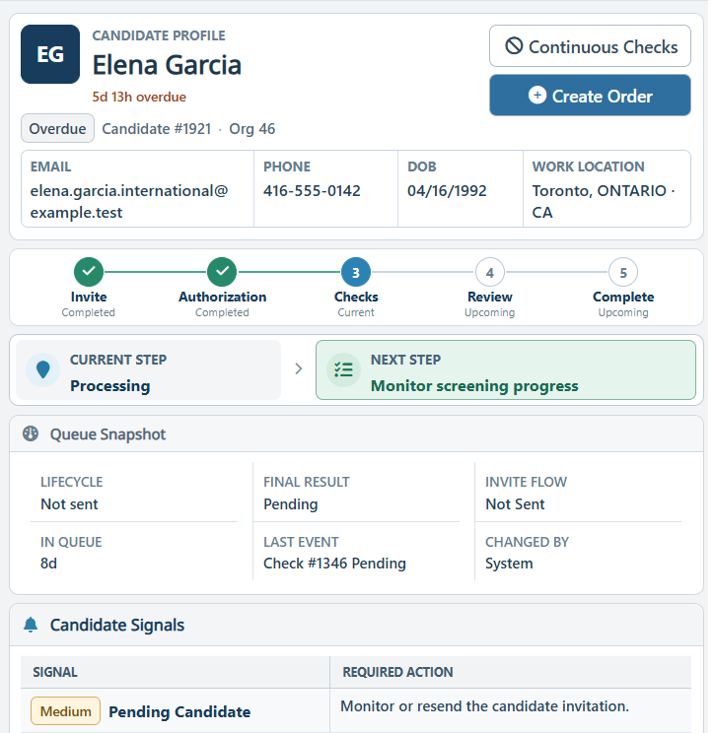Click Org 46 text
This screenshot has height=733, width=714.
[251, 128]
